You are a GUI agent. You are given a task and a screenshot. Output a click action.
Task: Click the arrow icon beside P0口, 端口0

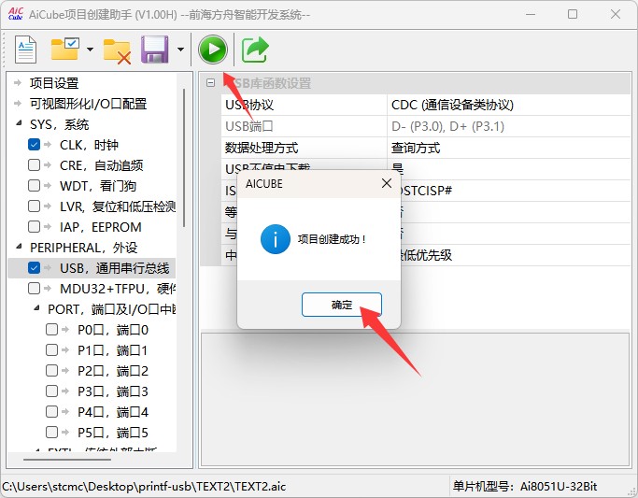pyautogui.click(x=65, y=329)
